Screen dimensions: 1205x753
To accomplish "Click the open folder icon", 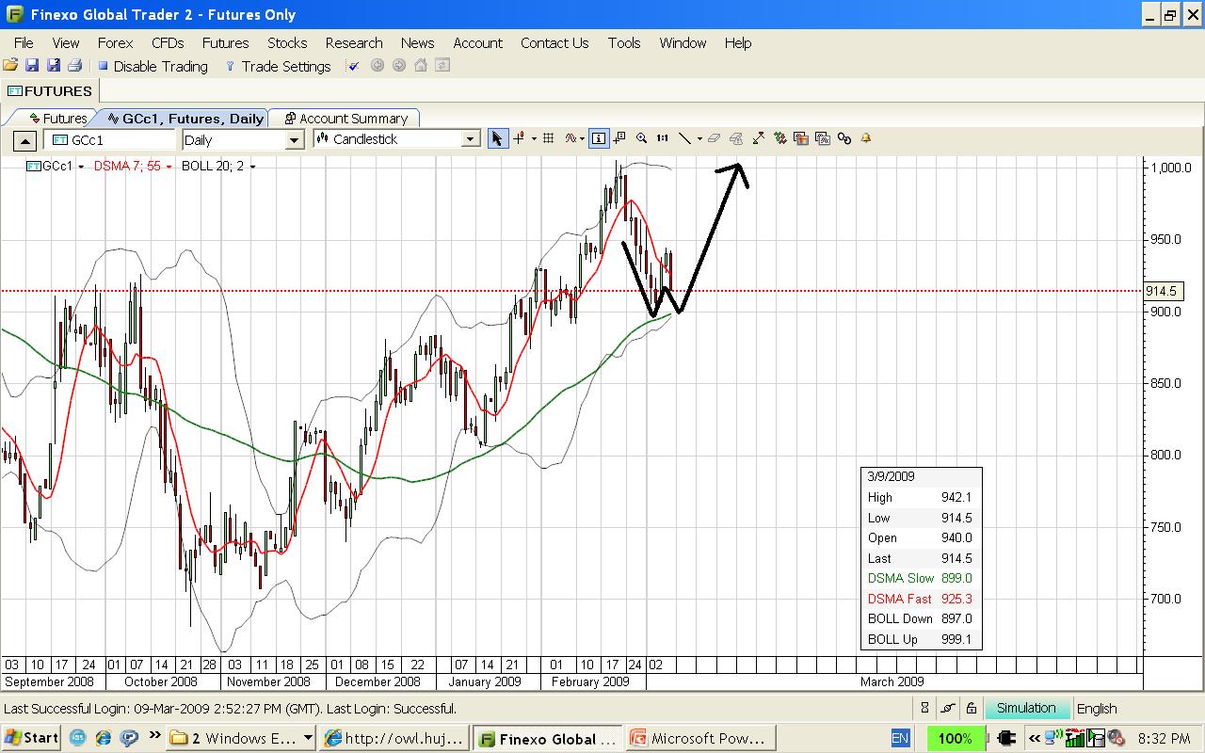I will pyautogui.click(x=10, y=66).
